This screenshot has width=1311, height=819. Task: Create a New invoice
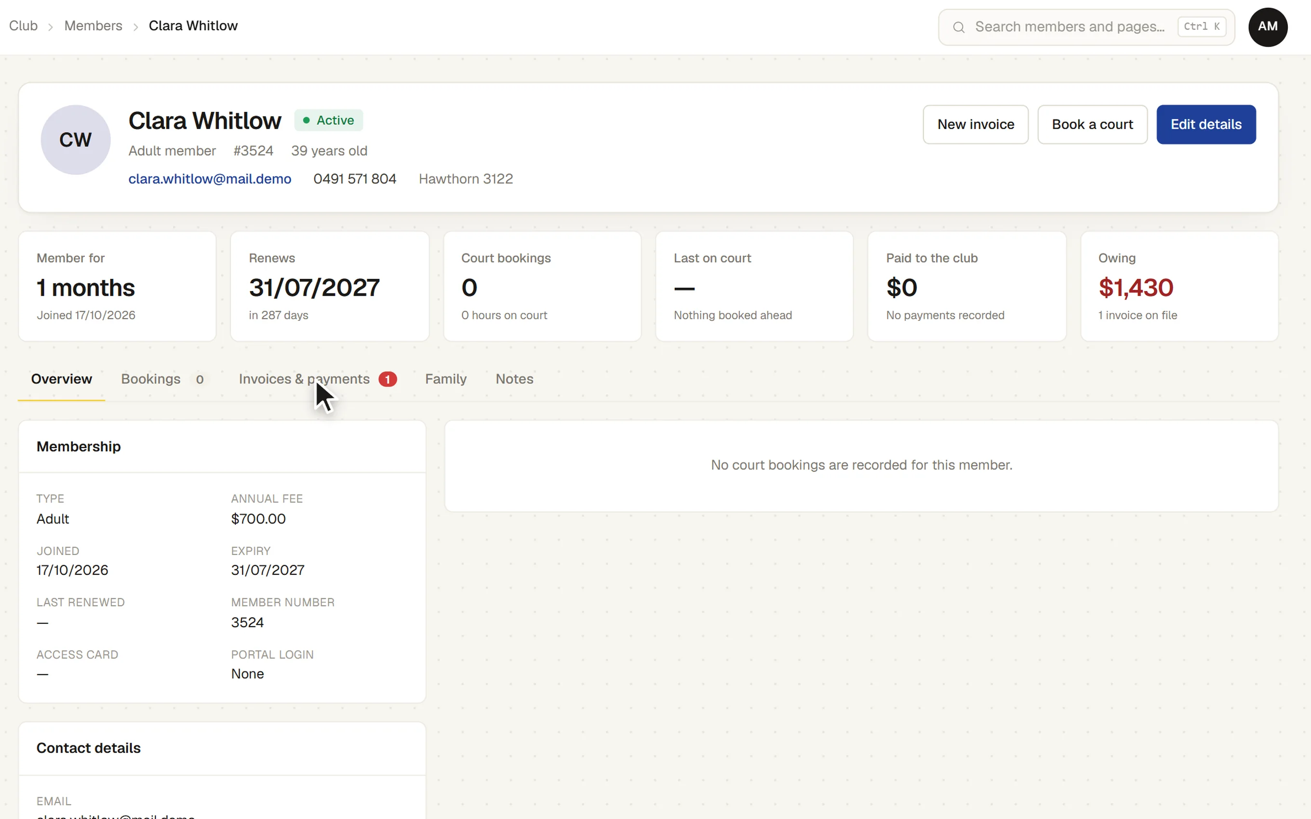[975, 125]
